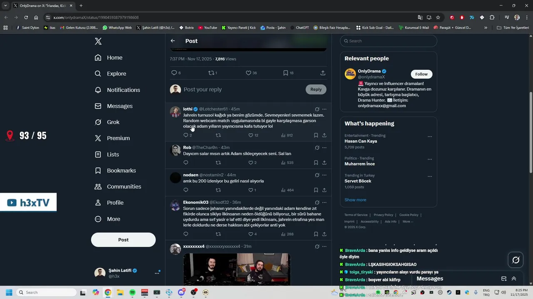This screenshot has height=299, width=533.
Task: Click Show more under What's happening
Action: (355, 200)
